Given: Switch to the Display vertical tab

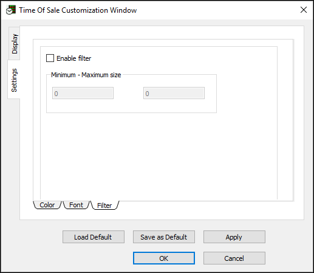Looking at the screenshot, I should [x=15, y=44].
